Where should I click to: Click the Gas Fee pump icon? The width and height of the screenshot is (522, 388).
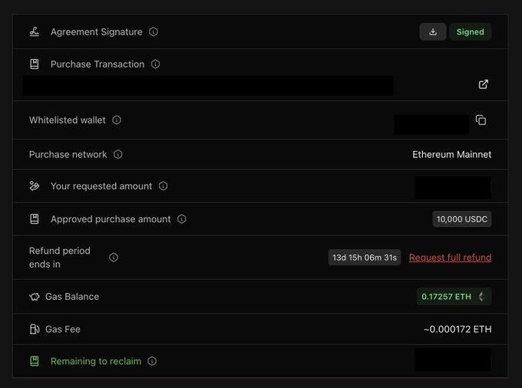click(35, 329)
